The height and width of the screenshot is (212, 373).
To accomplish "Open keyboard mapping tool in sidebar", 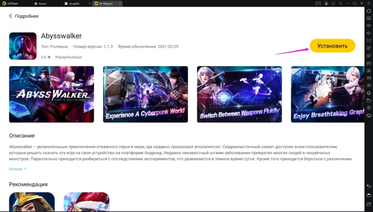I will coord(369,18).
